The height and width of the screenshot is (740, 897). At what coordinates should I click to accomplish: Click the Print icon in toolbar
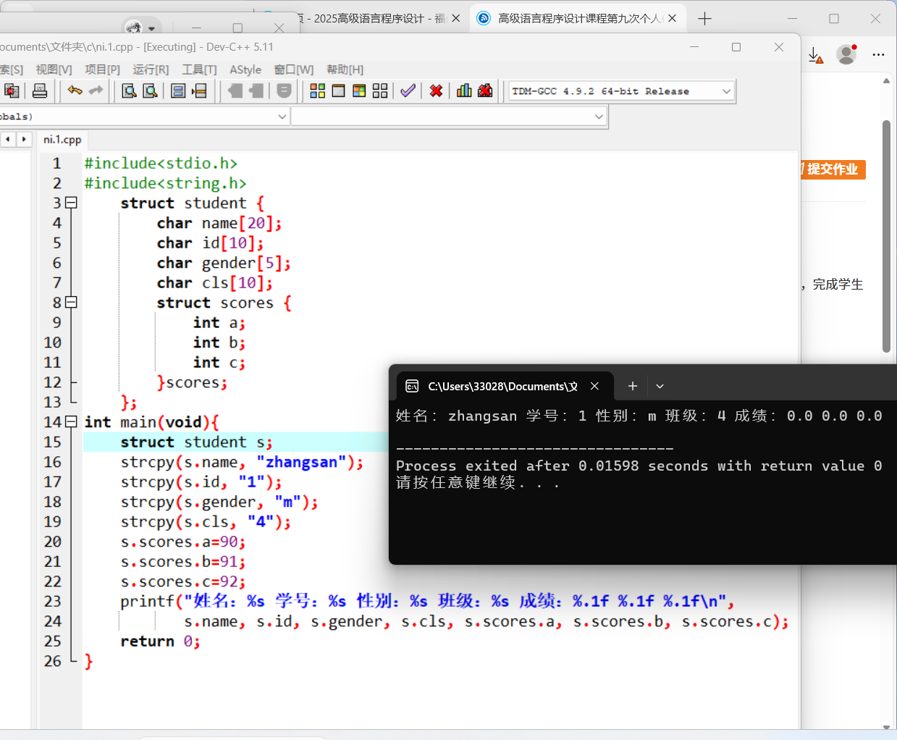click(x=40, y=91)
